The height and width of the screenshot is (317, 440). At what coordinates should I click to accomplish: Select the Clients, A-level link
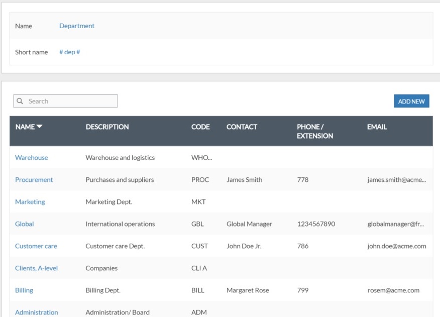click(36, 268)
